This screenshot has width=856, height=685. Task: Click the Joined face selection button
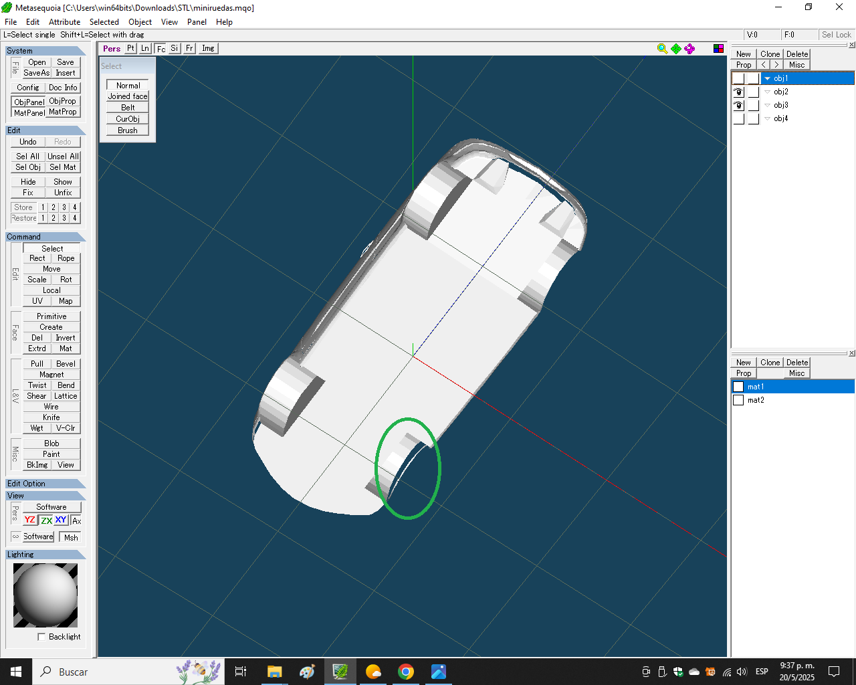click(x=128, y=96)
